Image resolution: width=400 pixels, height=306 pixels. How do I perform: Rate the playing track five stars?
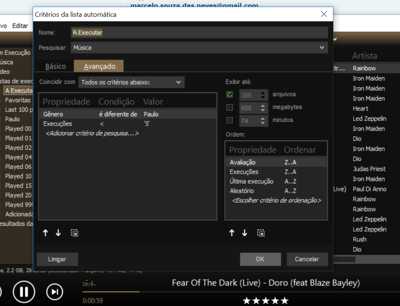(284, 301)
